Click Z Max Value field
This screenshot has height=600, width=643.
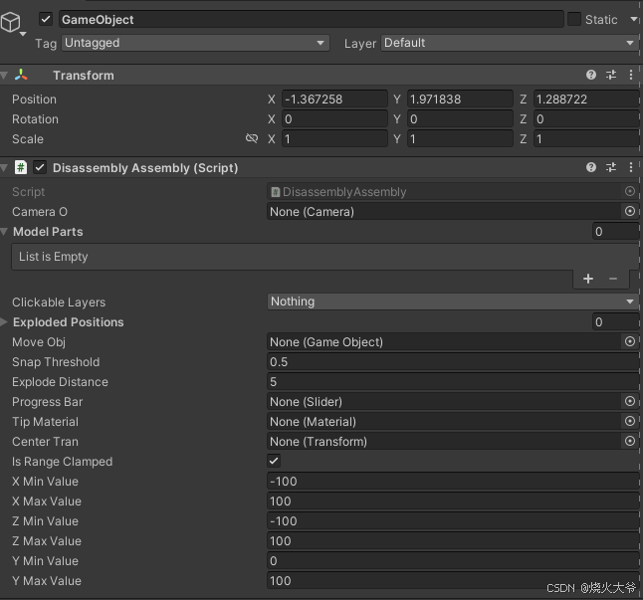click(x=453, y=541)
